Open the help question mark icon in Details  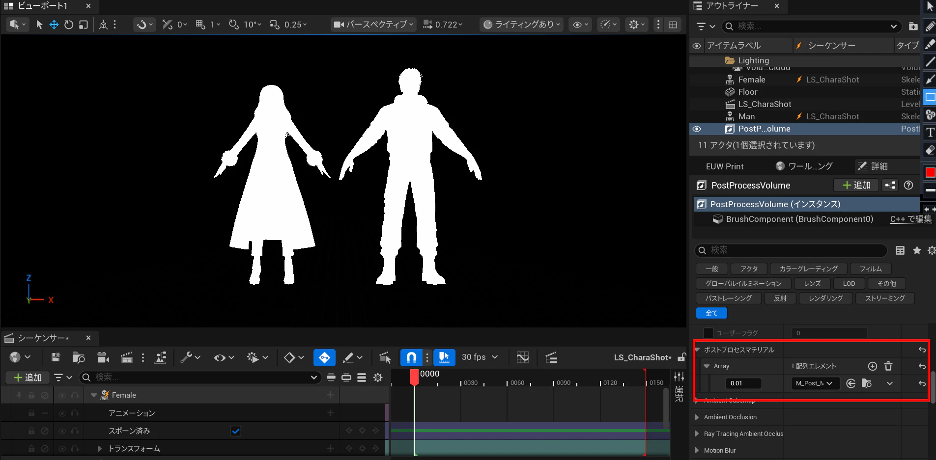(908, 185)
